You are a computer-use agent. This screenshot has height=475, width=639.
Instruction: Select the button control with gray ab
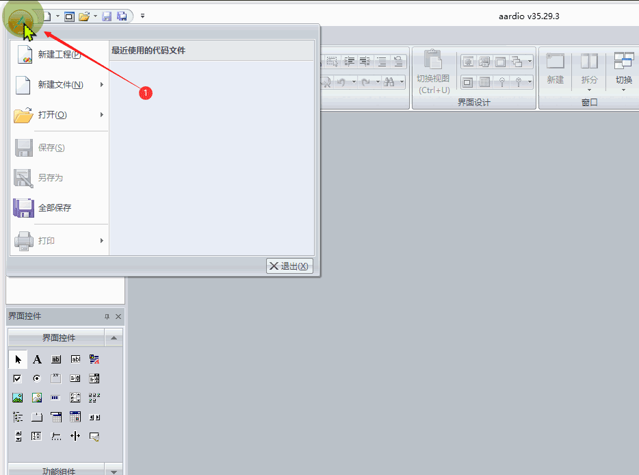(x=56, y=359)
